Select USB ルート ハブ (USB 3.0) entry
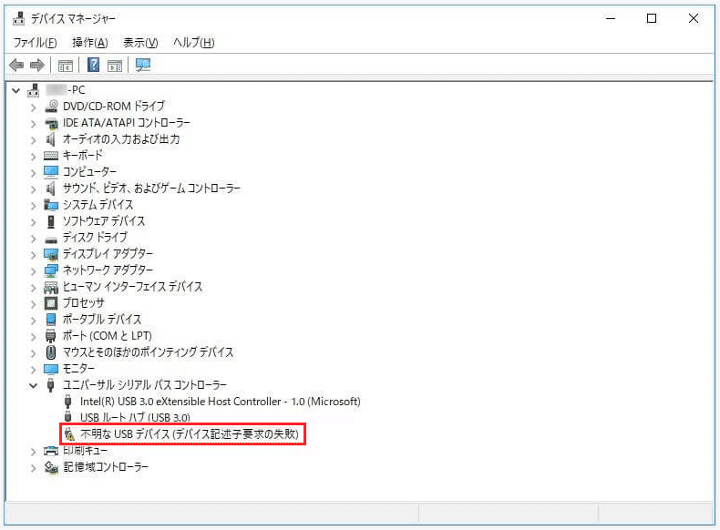Image resolution: width=720 pixels, height=530 pixels. click(135, 418)
